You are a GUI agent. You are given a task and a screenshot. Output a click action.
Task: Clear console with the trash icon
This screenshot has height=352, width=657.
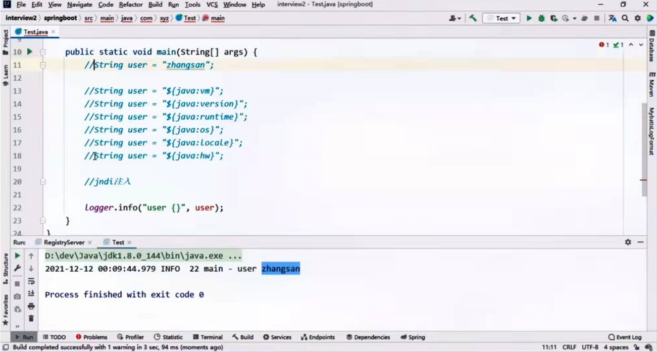[x=31, y=319]
